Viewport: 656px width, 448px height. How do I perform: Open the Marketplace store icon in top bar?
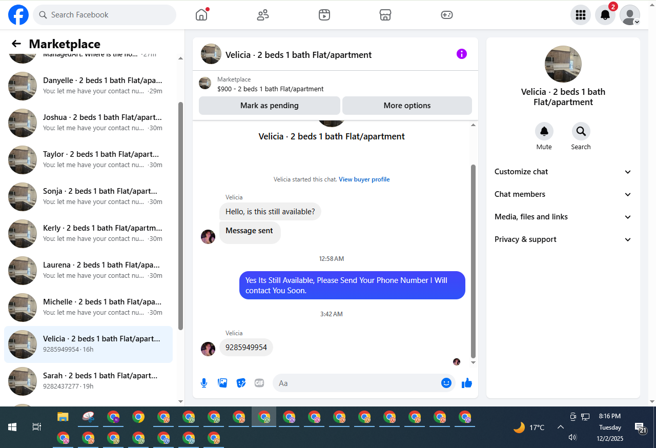[385, 15]
